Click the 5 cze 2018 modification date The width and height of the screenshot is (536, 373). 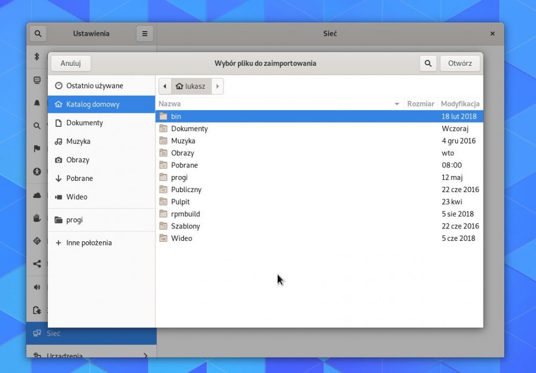[458, 238]
